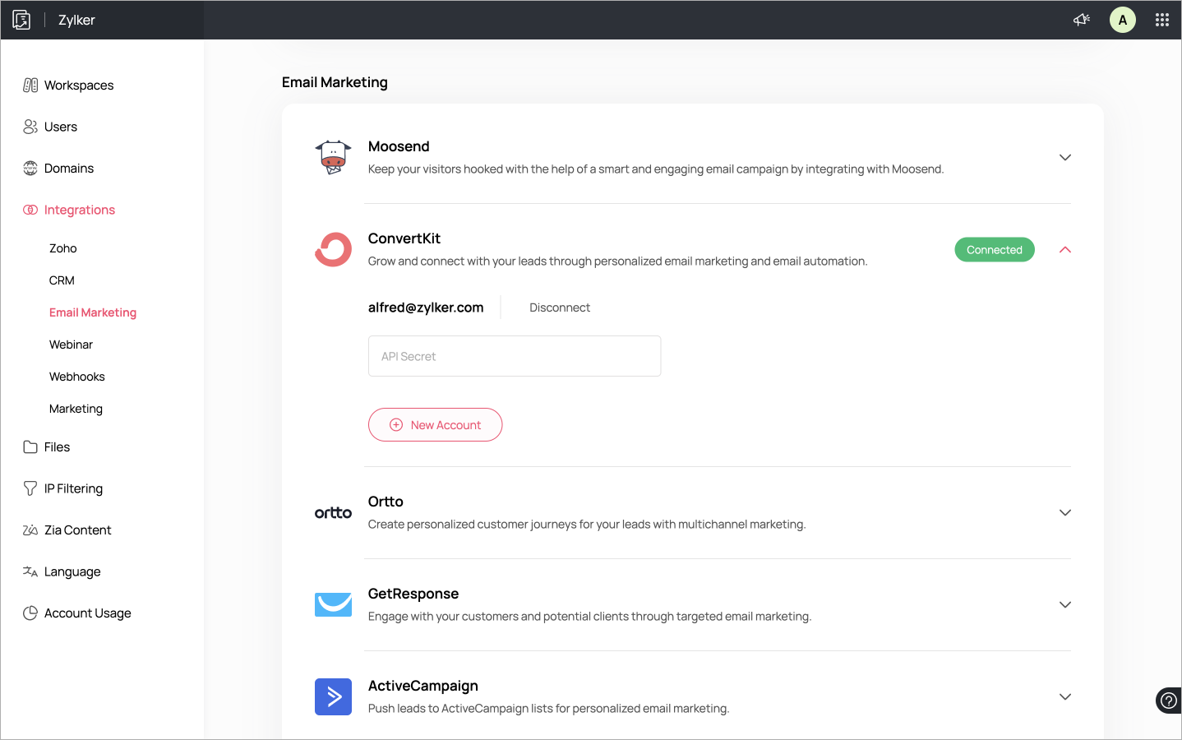This screenshot has height=740, width=1182.
Task: Go to Workspaces in sidebar
Action: 79,86
